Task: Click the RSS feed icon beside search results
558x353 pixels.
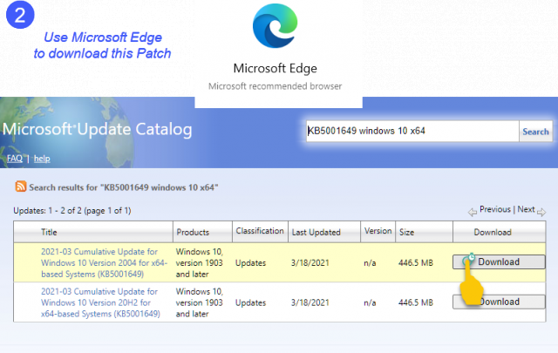Action: pos(21,187)
